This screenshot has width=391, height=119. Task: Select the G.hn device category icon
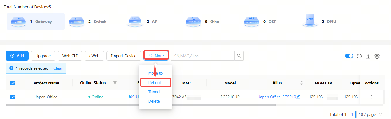[x=193, y=22]
